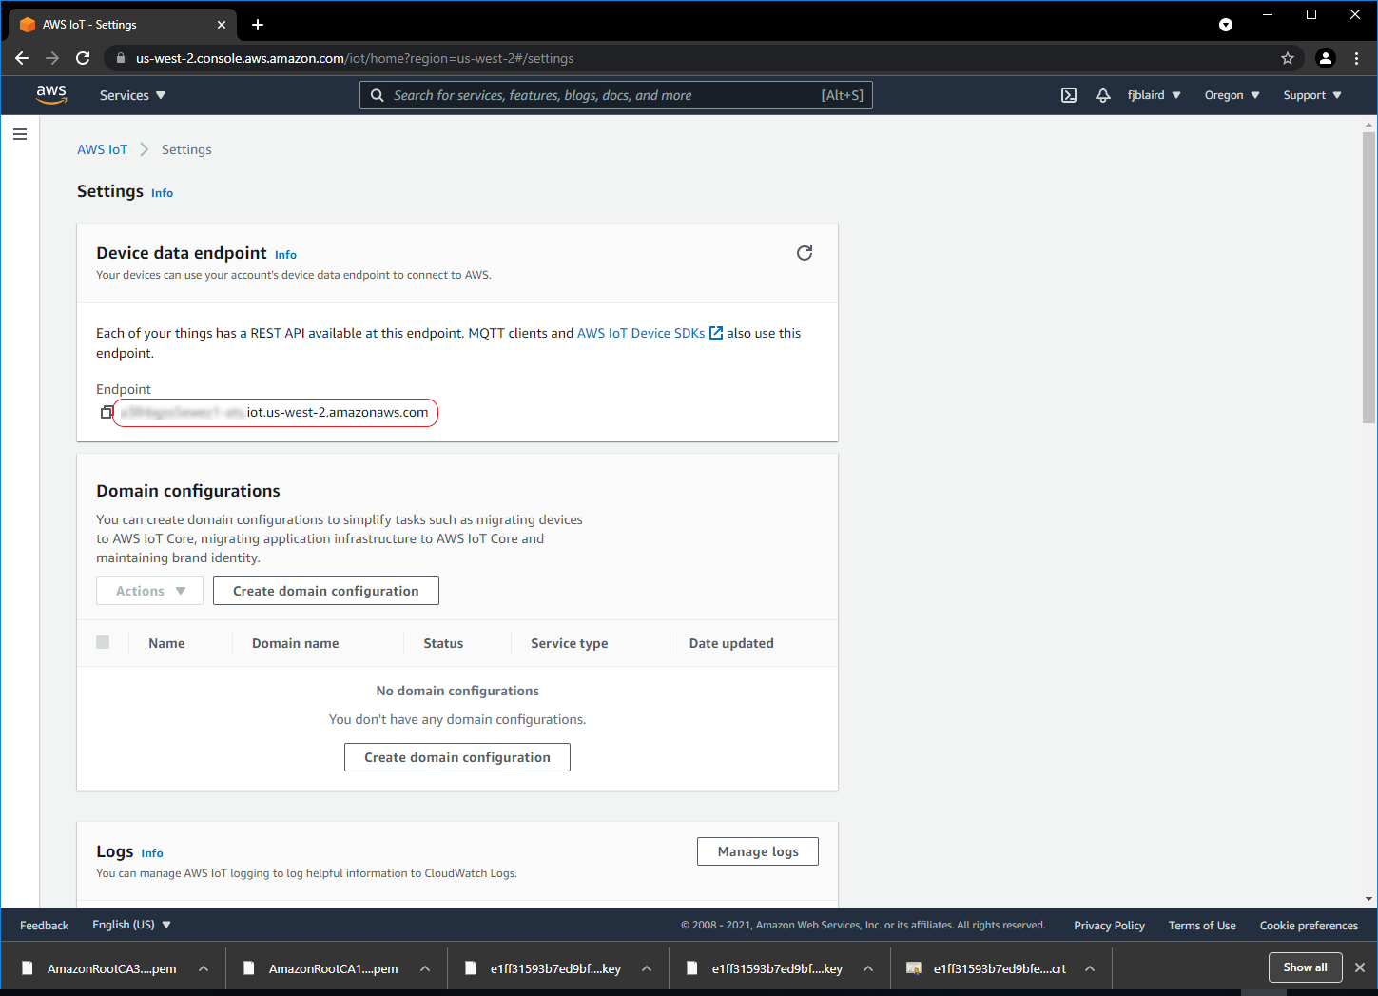Open the Chrome three-dot menu
Screen dimensions: 1378x996
1357,58
